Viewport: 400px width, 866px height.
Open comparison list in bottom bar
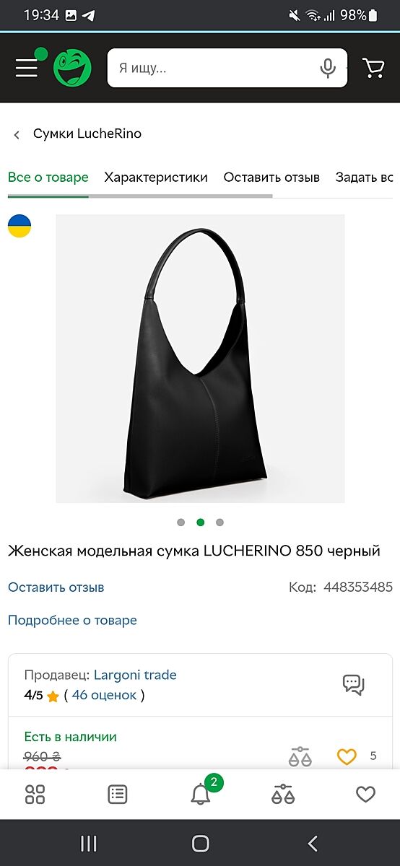[283, 795]
